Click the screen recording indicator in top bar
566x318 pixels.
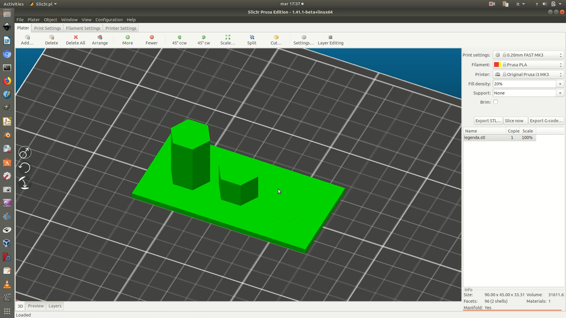tap(492, 4)
